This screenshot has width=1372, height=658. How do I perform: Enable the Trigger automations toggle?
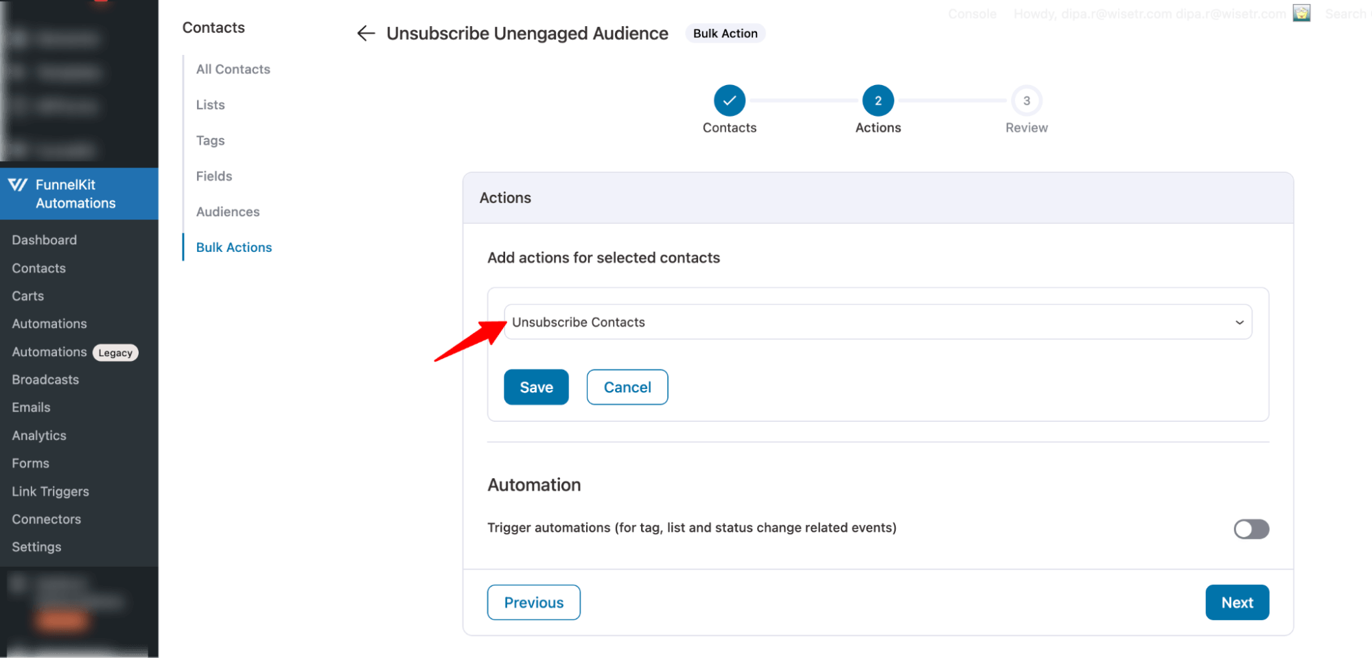coord(1251,529)
